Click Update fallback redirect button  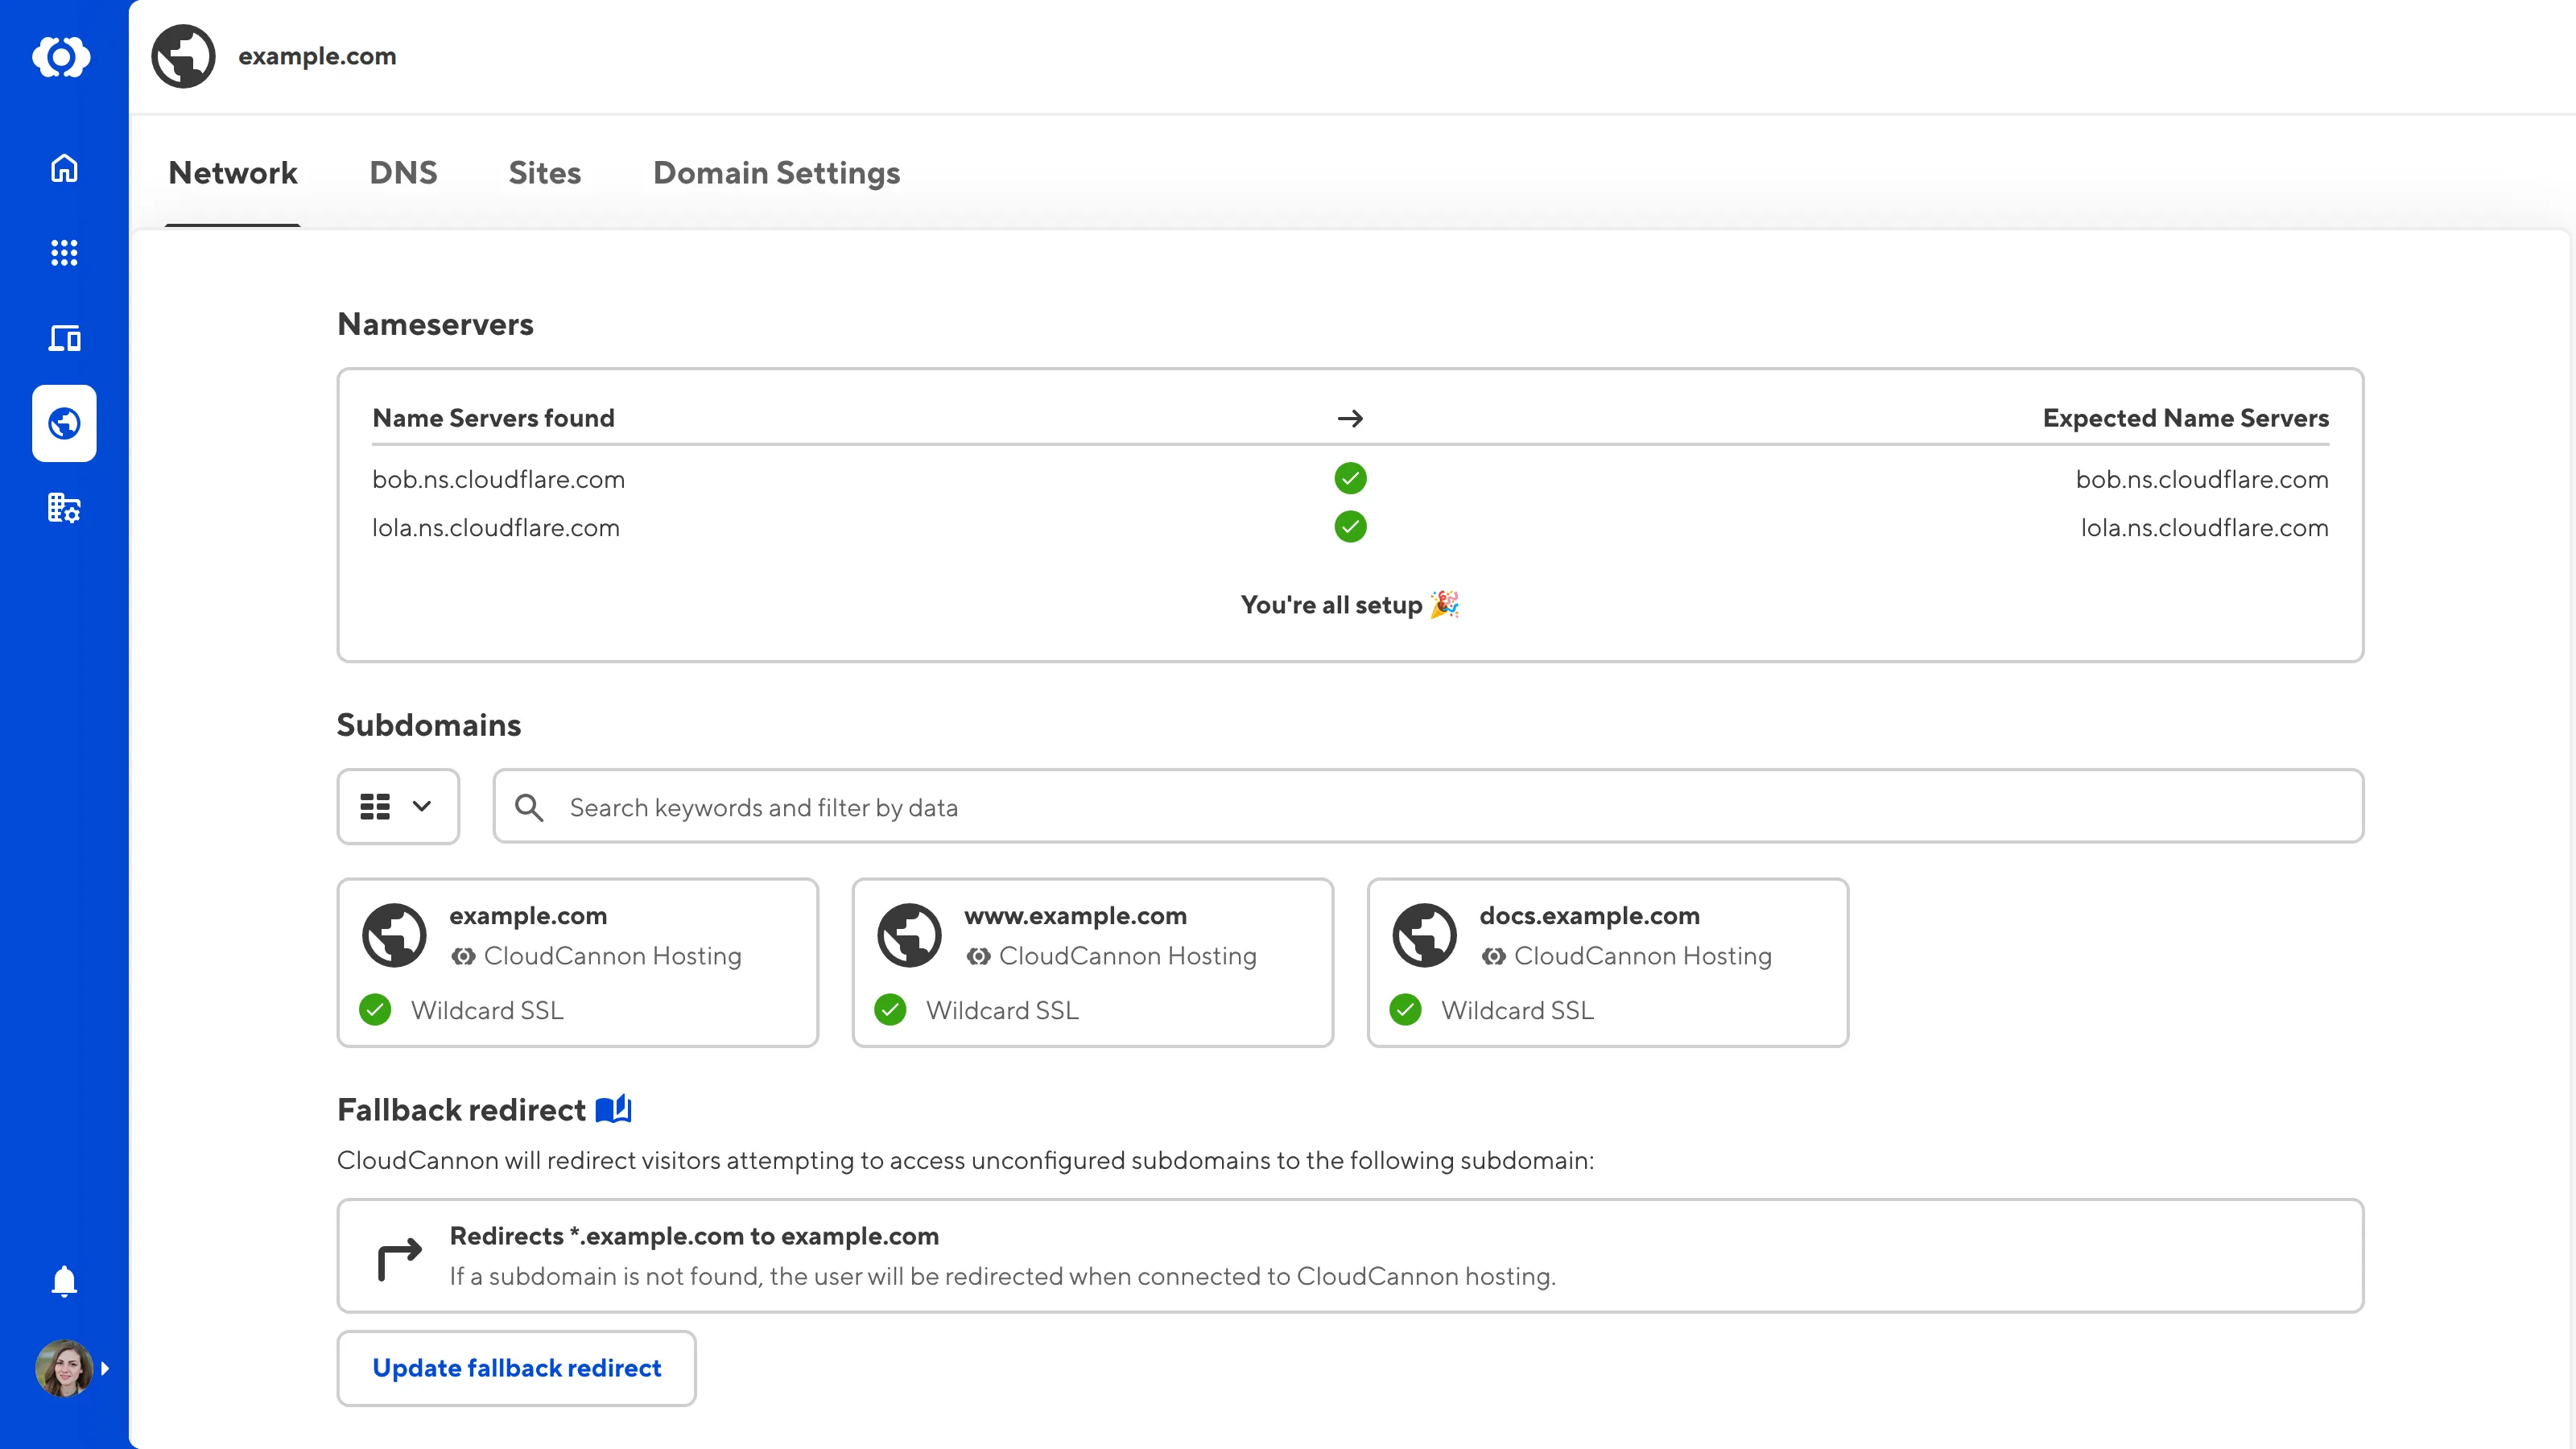(x=516, y=1367)
